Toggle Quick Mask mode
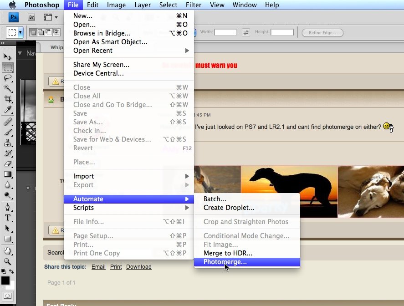 (7, 296)
